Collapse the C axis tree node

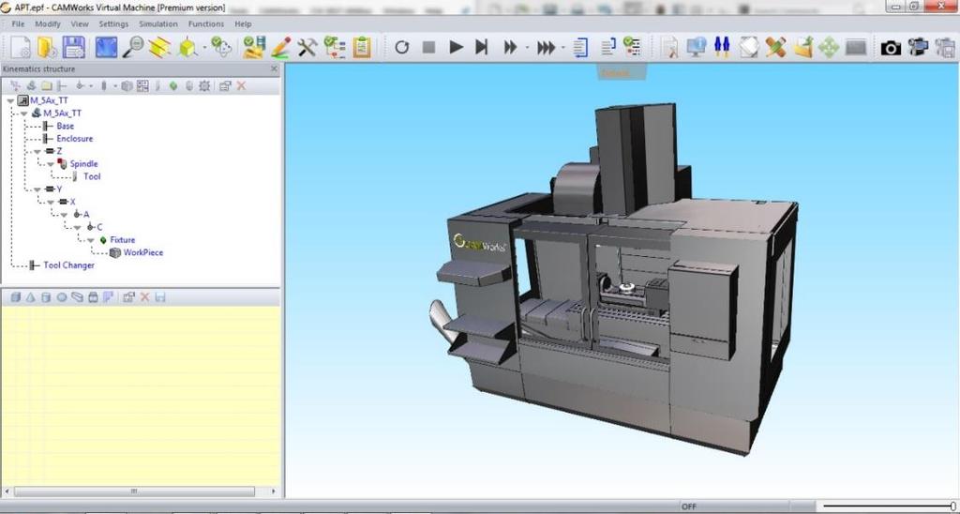pyautogui.click(x=77, y=227)
